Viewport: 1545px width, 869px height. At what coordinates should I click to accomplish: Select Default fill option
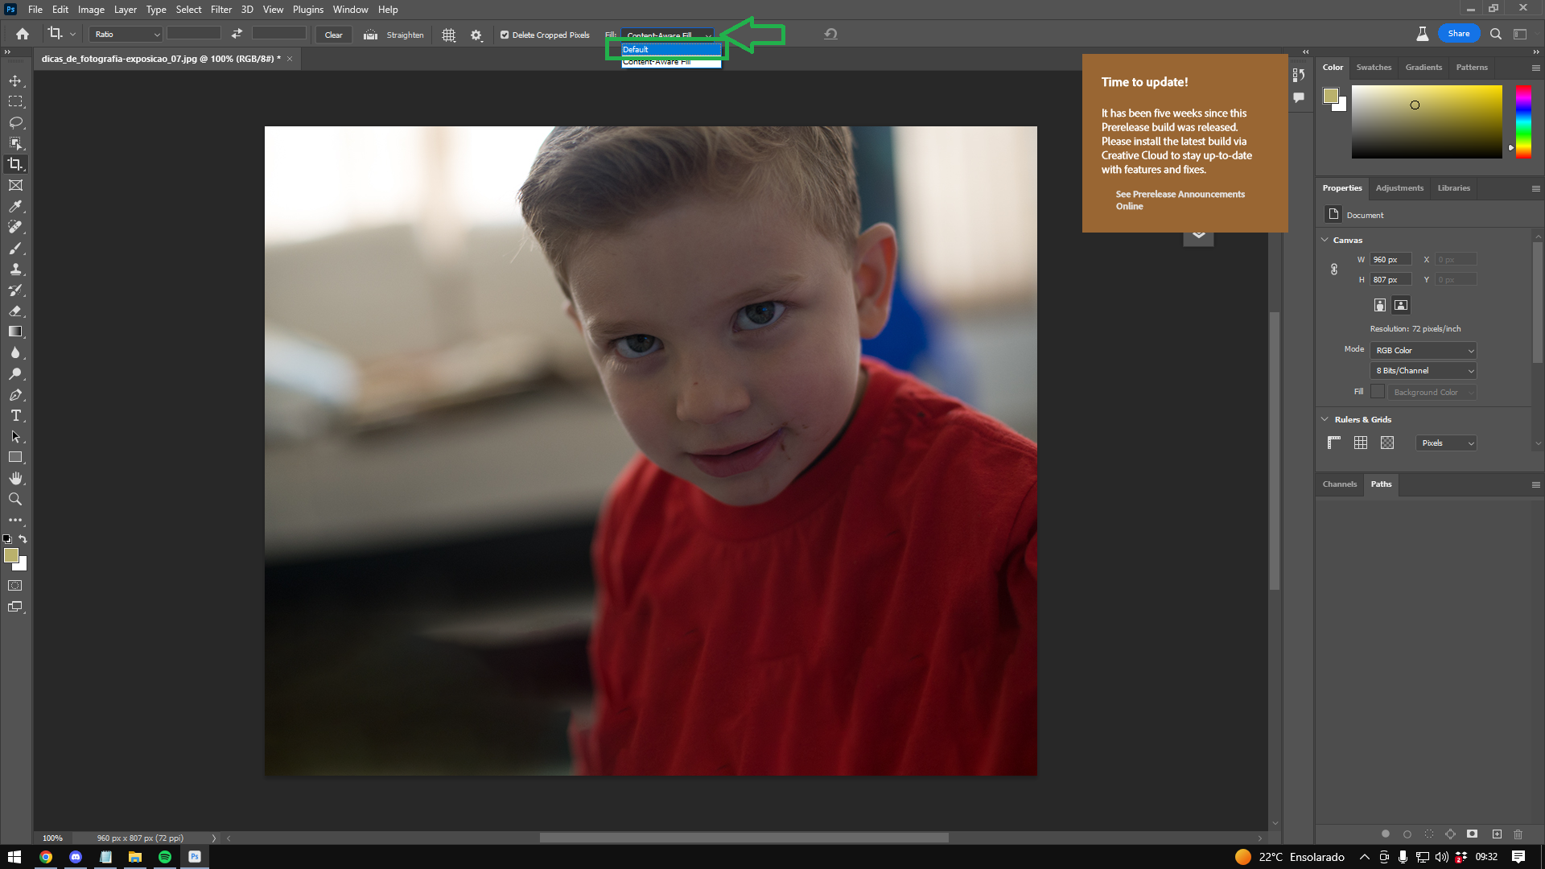(669, 49)
